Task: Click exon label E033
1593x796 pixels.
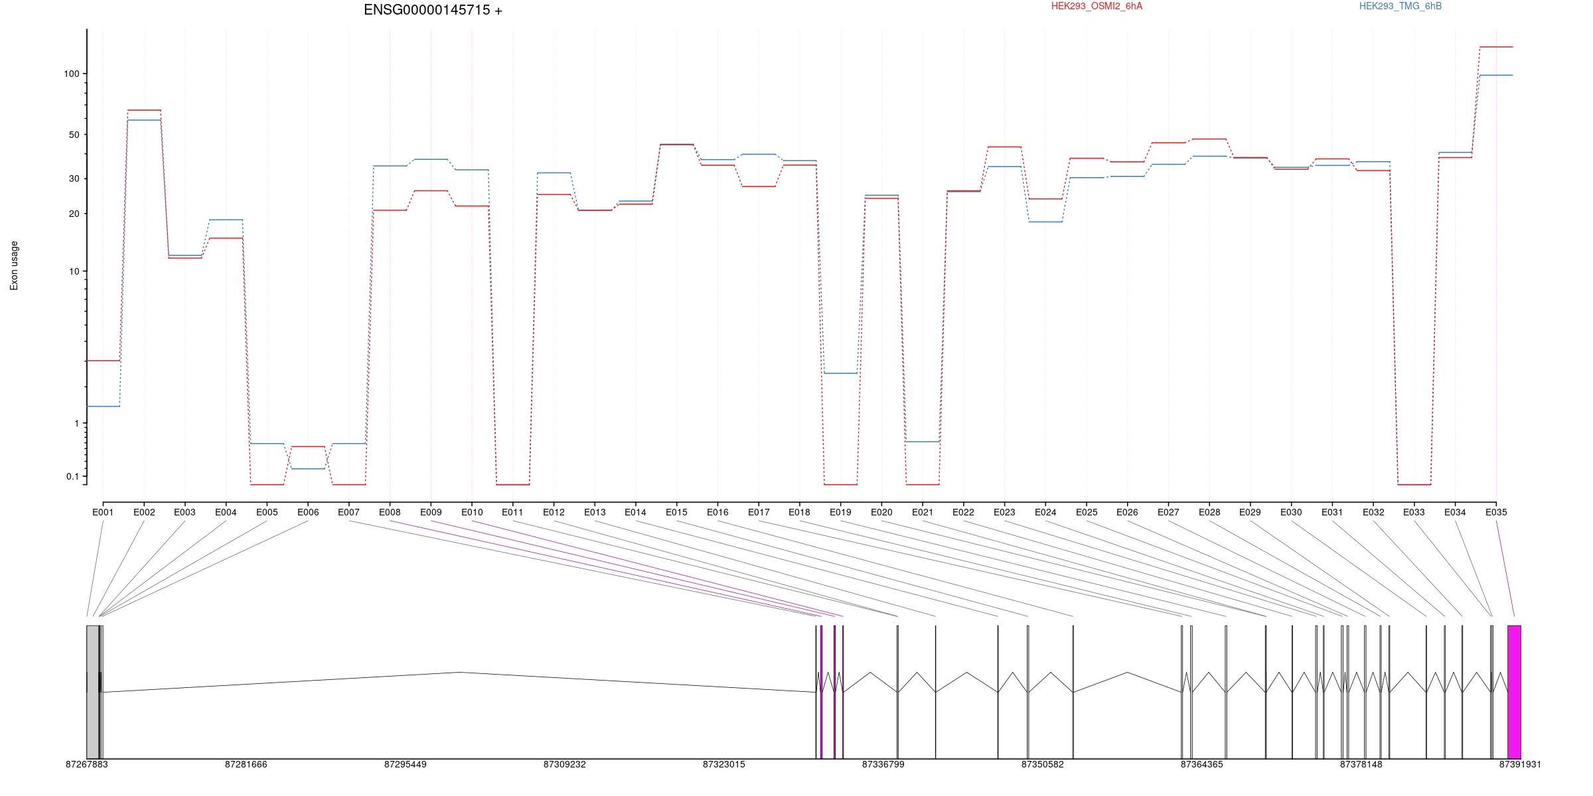Action: point(1414,512)
